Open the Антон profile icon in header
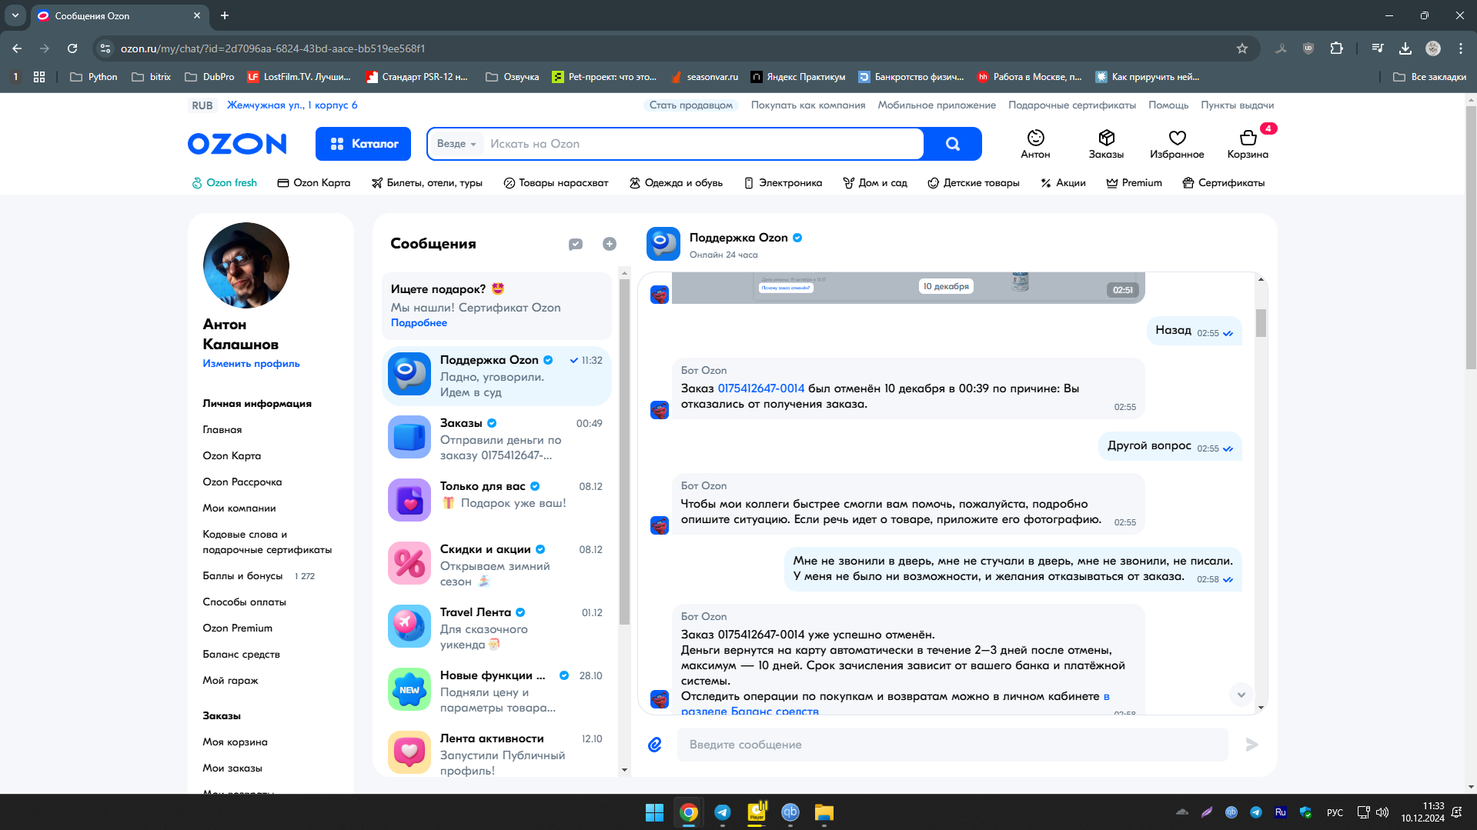Image resolution: width=1477 pixels, height=830 pixels. click(1035, 144)
